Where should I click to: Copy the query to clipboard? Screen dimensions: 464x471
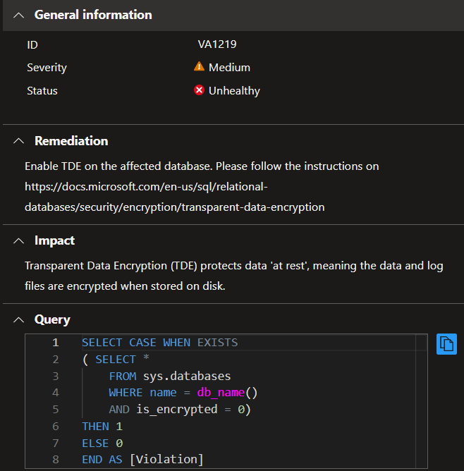click(446, 344)
